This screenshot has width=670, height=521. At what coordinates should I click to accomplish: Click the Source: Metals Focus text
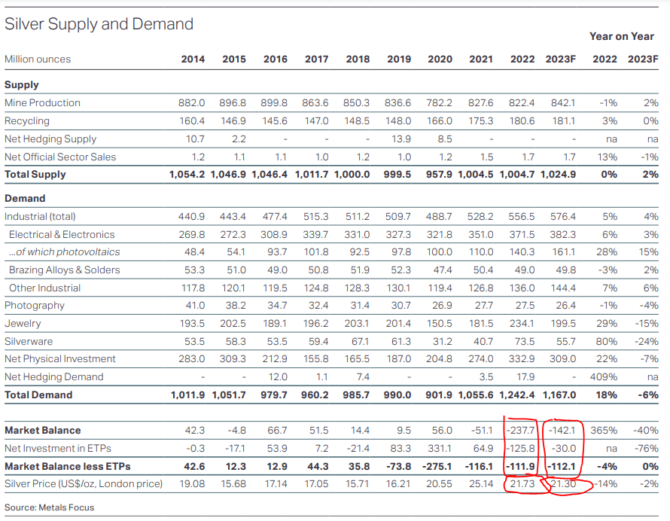click(49, 507)
